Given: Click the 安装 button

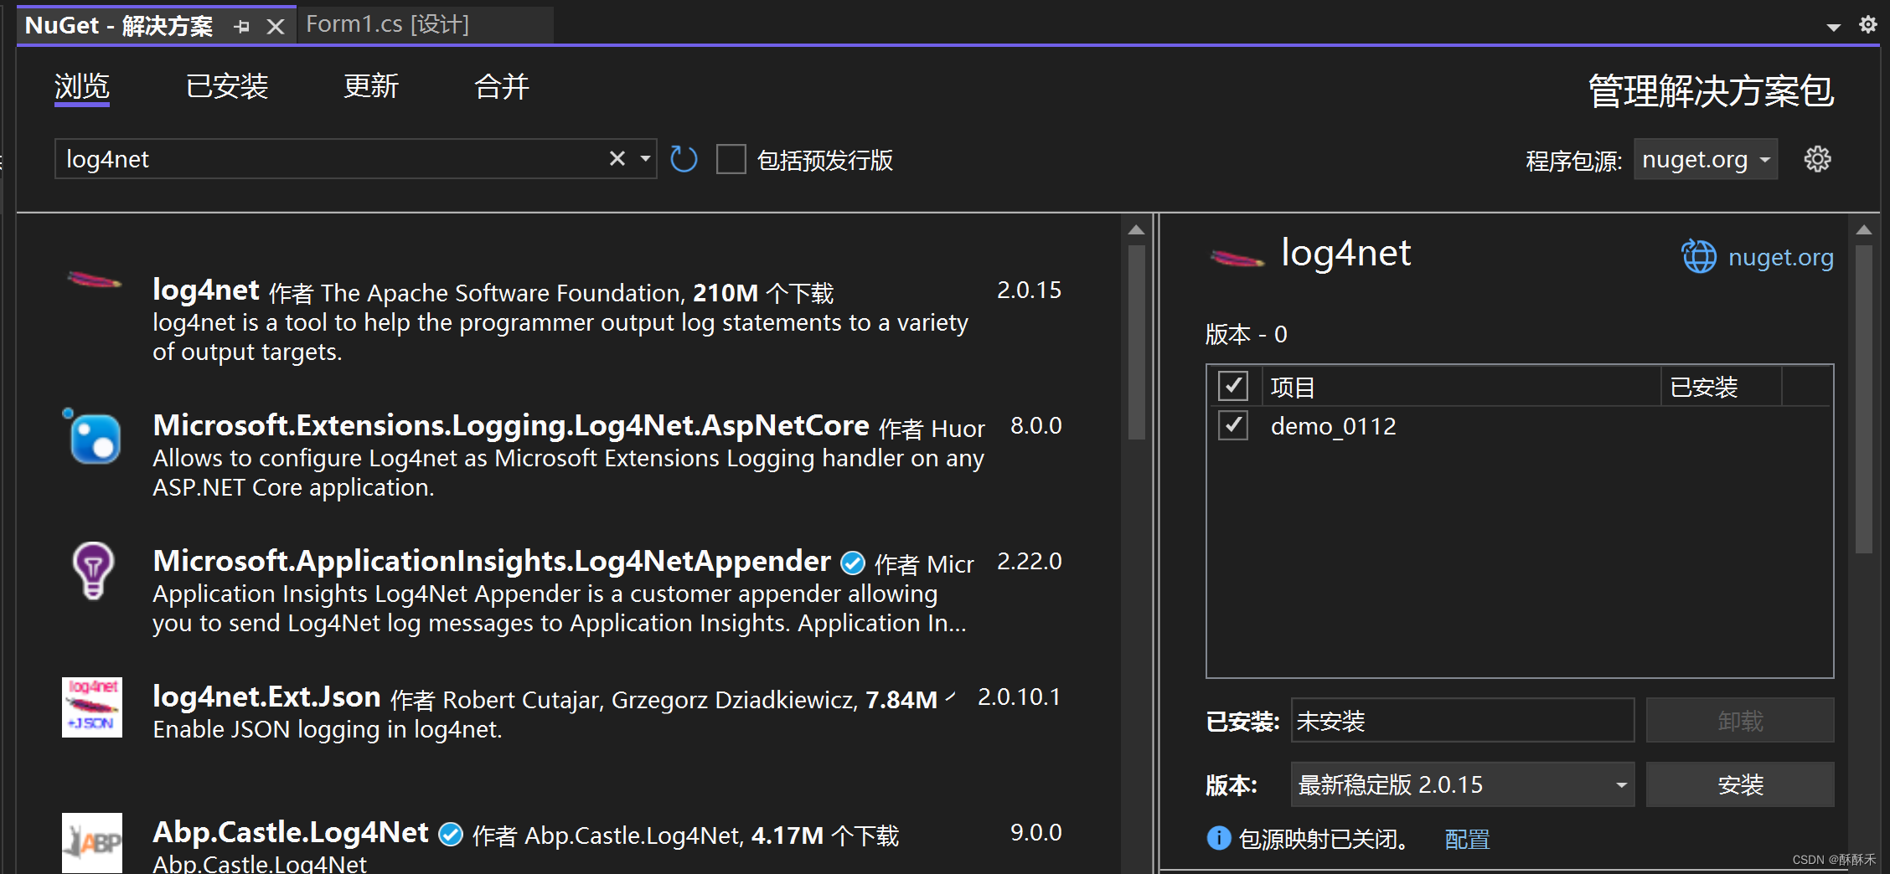Looking at the screenshot, I should (x=1740, y=784).
